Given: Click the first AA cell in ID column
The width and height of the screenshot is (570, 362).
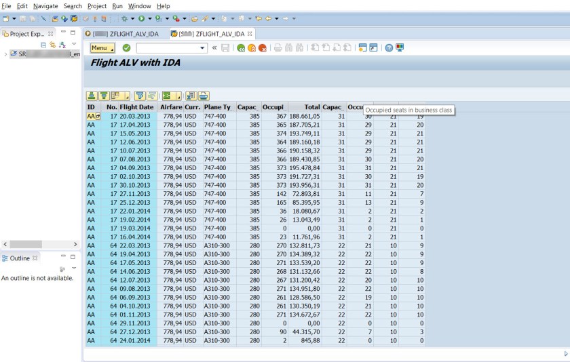Looking at the screenshot, I should click(x=91, y=116).
